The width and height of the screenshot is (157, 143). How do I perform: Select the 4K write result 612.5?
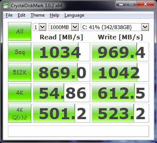120,93
